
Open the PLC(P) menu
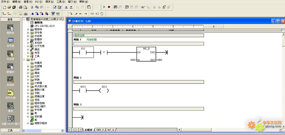point(39,2)
